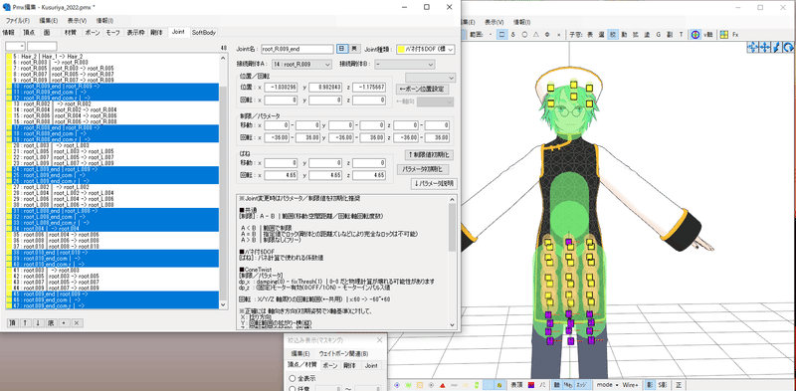Image resolution: width=796 pixels, height=391 pixels.
Task: Open the 接続剛体A dropdown
Action: (301, 65)
